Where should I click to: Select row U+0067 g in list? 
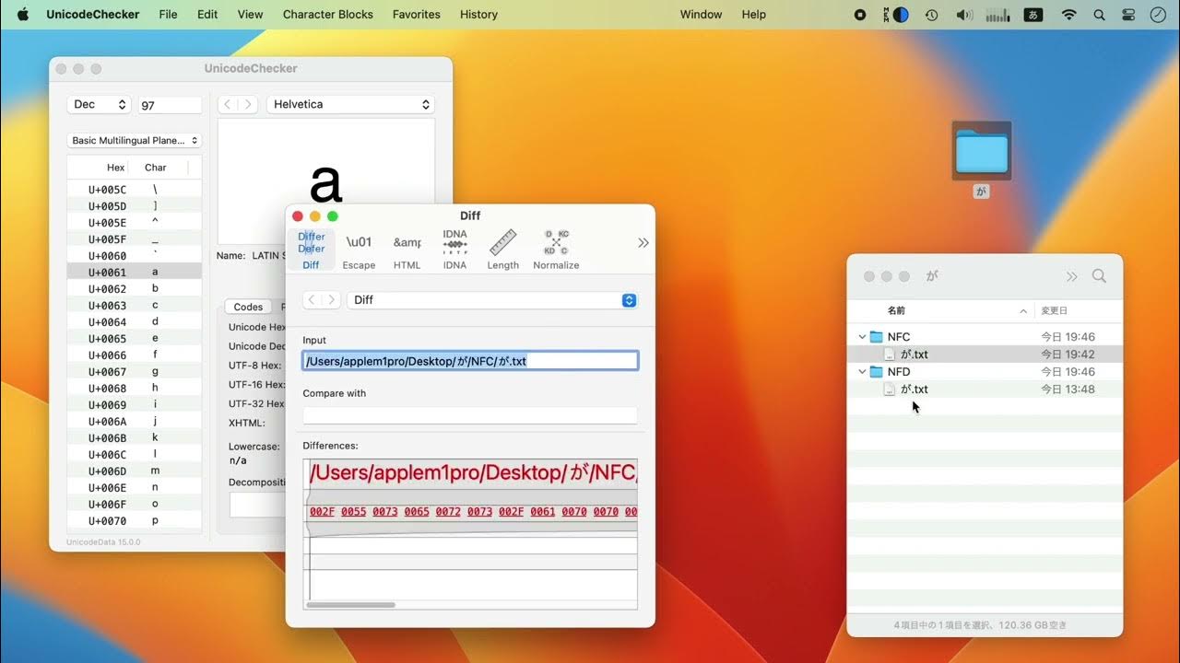135,371
